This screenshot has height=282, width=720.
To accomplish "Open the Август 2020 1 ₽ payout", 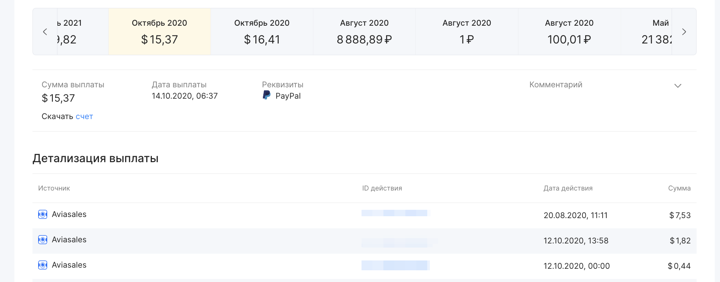I will tap(467, 32).
